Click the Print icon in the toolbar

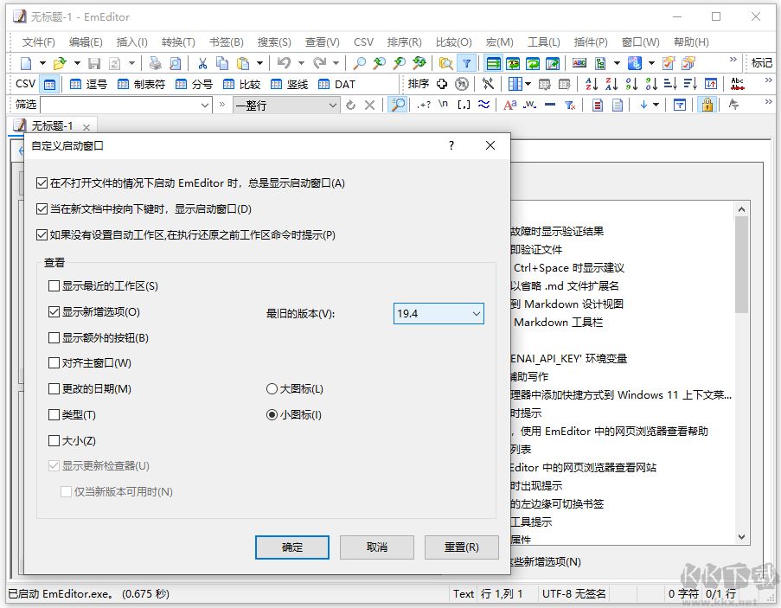pyautogui.click(x=156, y=63)
